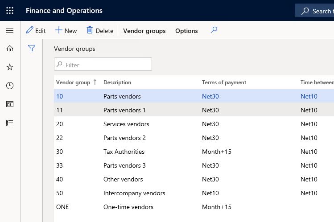Click the Time between column header
The width and height of the screenshot is (334, 222).
pos(317,82)
